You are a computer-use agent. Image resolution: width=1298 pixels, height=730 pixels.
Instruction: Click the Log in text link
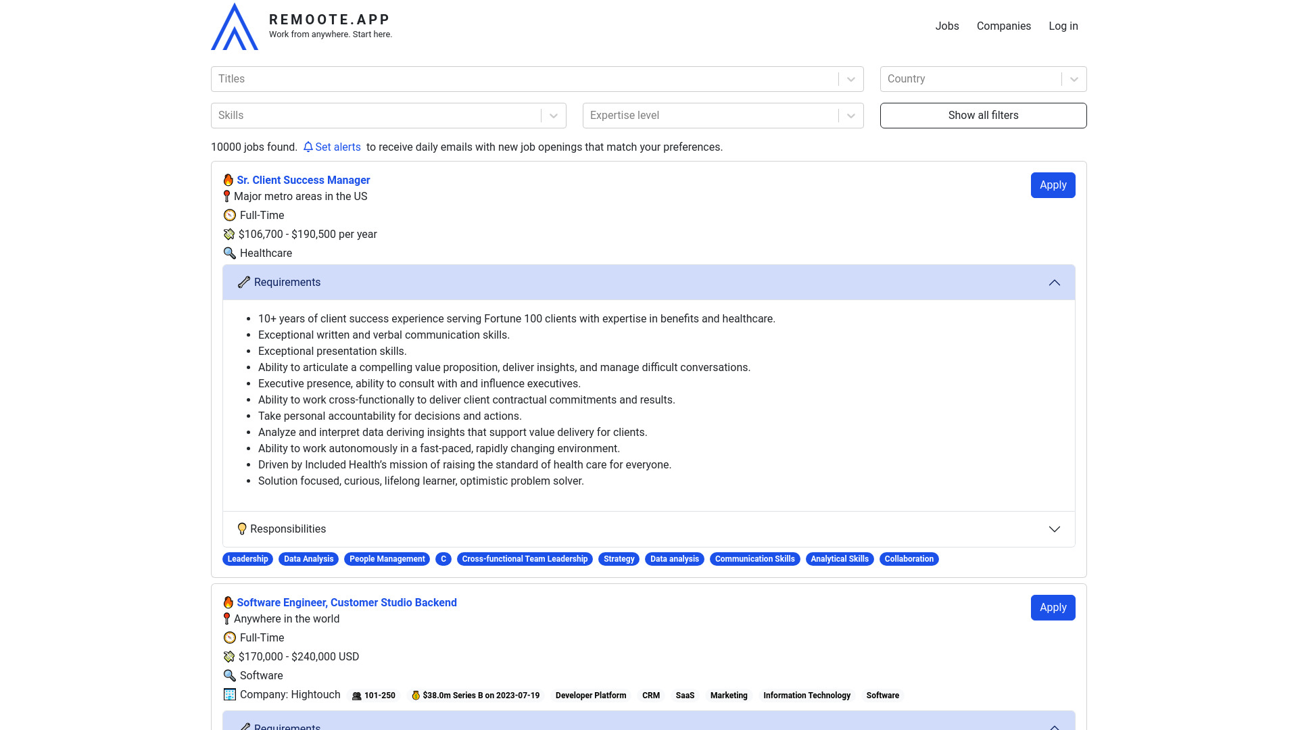point(1063,26)
